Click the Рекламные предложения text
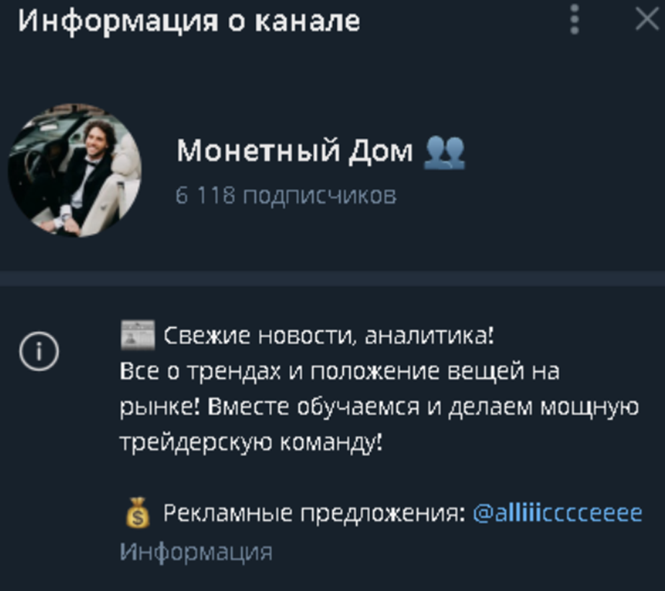Screen dimensions: 665x591 [314, 513]
